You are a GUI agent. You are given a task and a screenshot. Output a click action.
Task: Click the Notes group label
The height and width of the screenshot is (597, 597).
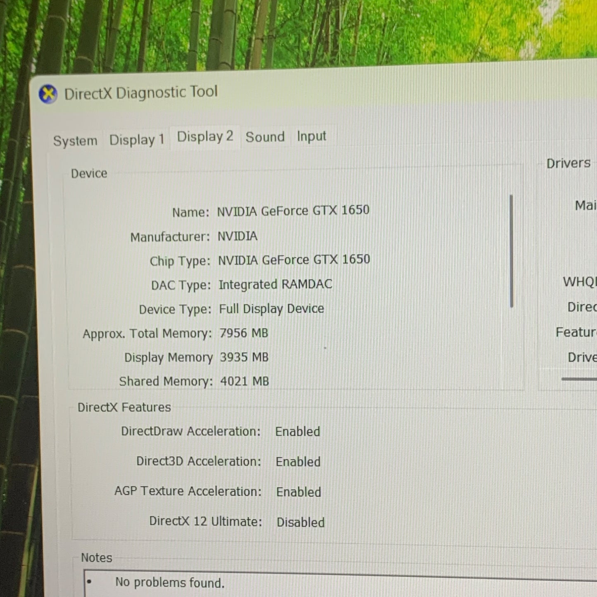coord(97,558)
